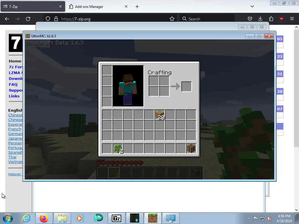
Task: Launch Internet Explorer from taskbar
Action: pos(26,218)
